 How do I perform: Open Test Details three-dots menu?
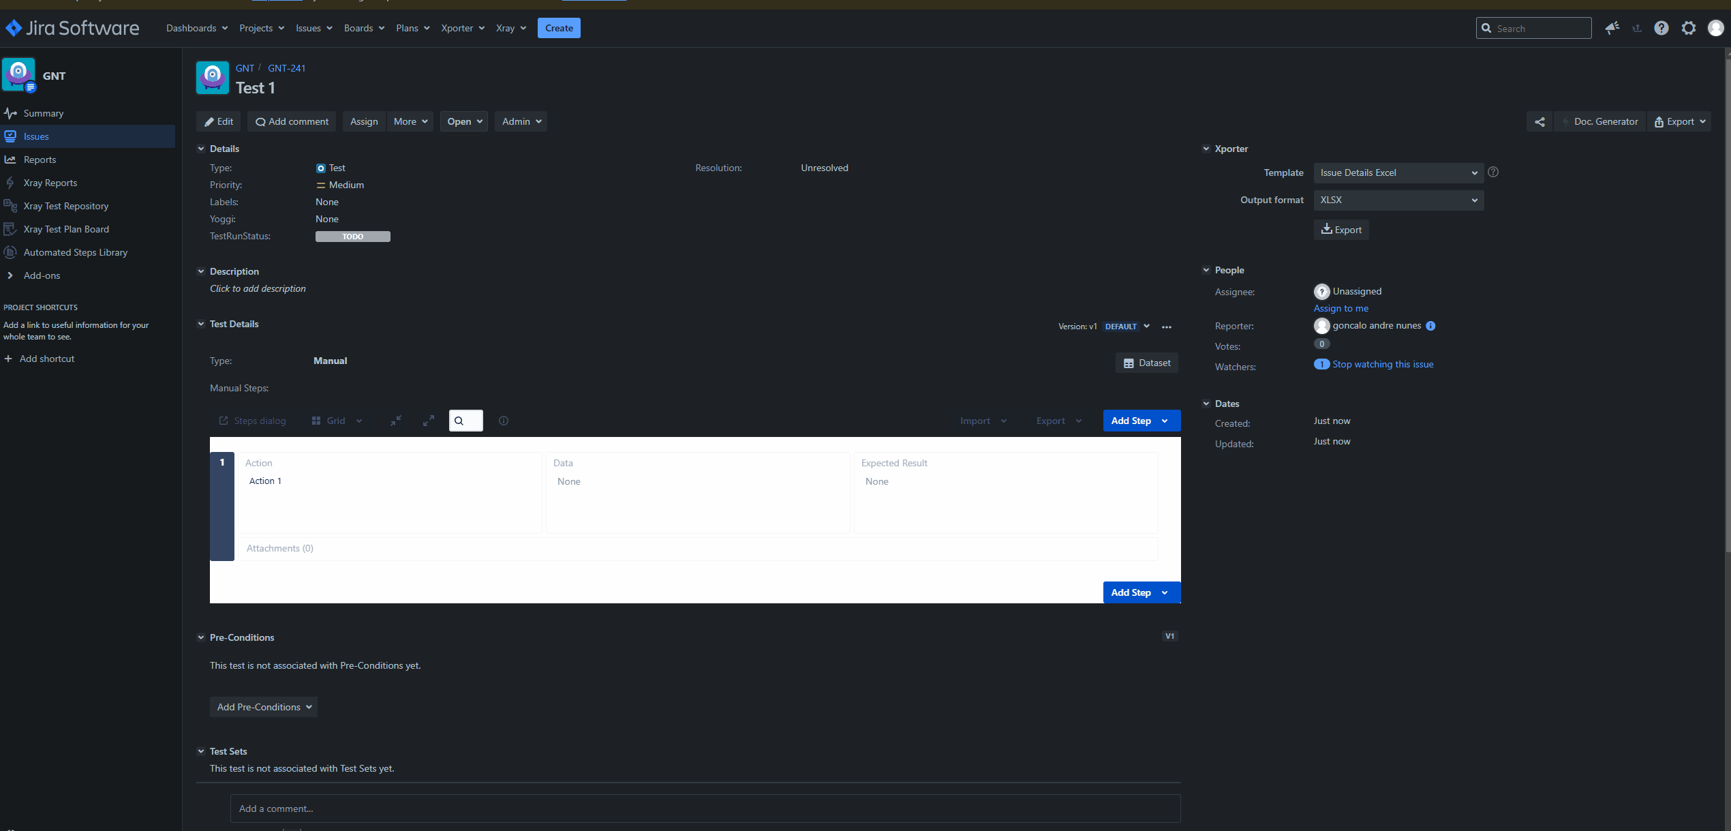pos(1167,327)
